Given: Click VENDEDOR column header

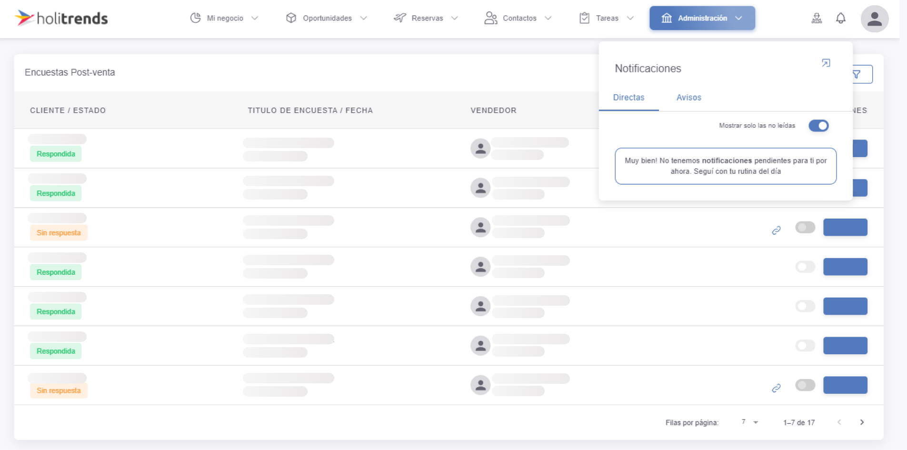Looking at the screenshot, I should tap(493, 110).
